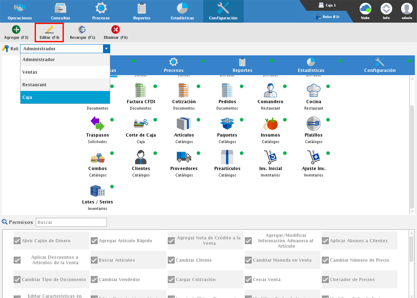Select the Insumos catalog icon
417x298 pixels.
270,124
